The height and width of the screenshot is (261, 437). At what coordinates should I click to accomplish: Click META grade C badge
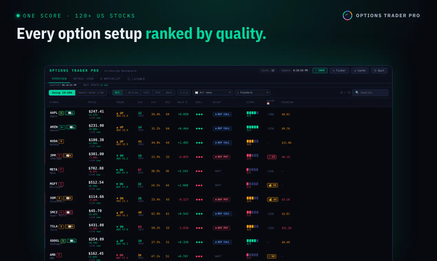[x=61, y=170]
